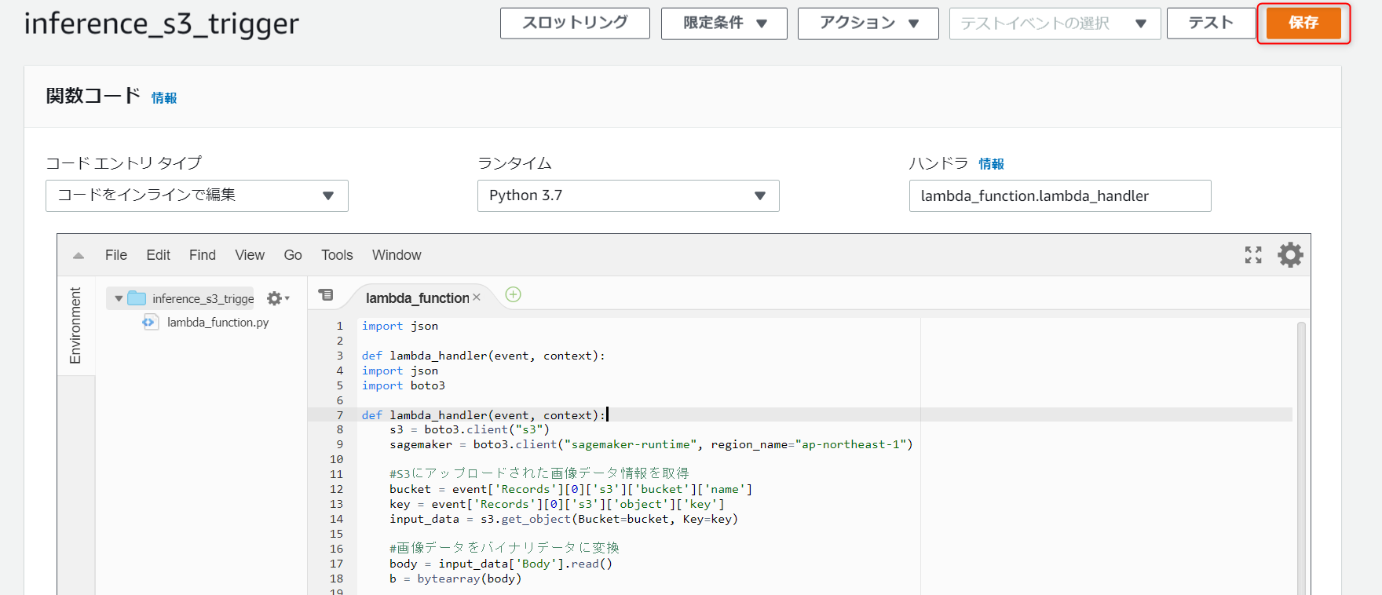Open the Python 3.7 runtime dropdown

click(x=628, y=195)
